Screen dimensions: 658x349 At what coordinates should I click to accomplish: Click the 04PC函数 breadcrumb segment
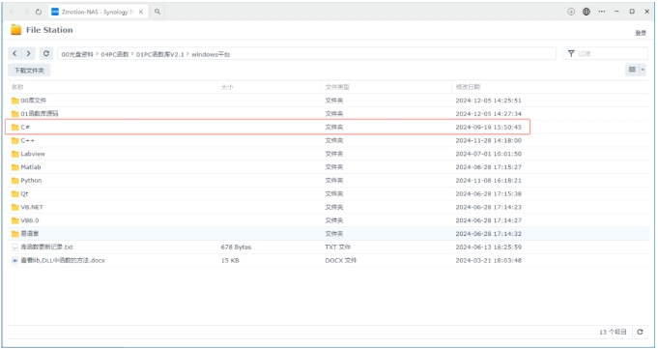coord(115,54)
